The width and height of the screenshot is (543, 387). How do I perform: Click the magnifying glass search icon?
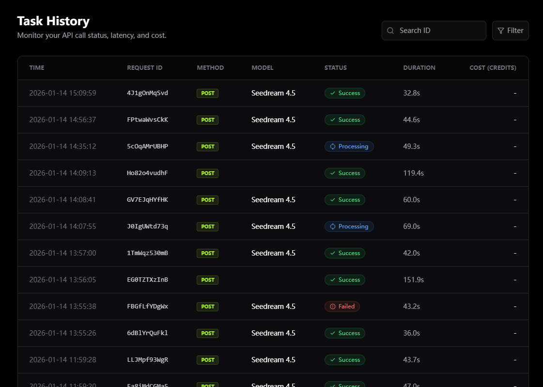coord(390,31)
